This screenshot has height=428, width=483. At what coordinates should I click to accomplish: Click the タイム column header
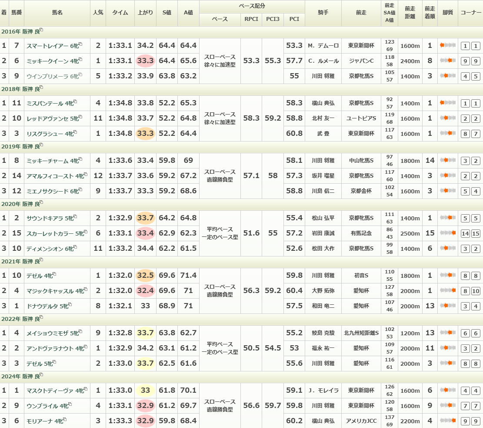[x=120, y=13]
